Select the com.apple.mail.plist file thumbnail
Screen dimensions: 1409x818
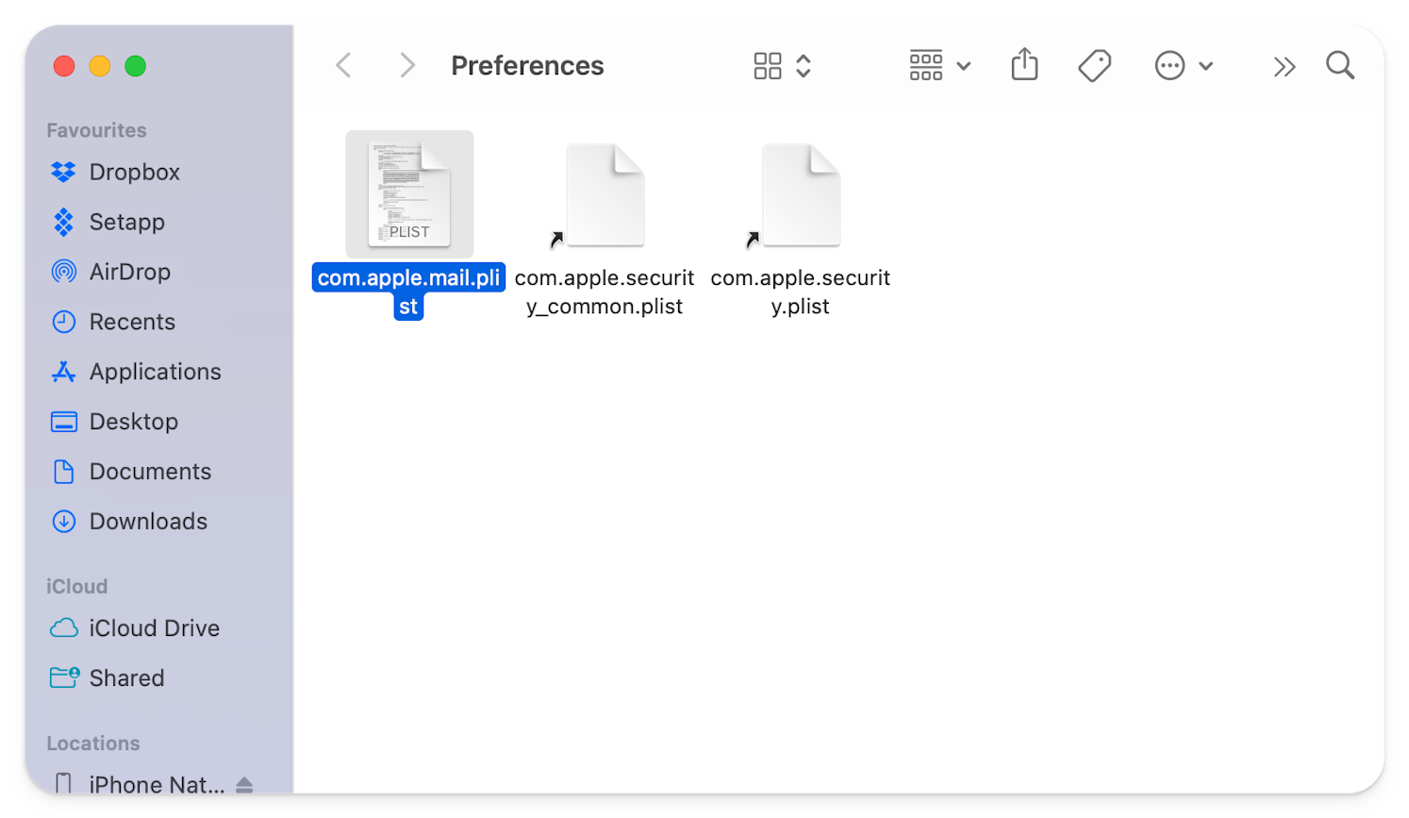click(x=409, y=194)
